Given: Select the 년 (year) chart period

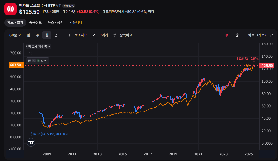Looking at the screenshot, I should (x=56, y=35).
